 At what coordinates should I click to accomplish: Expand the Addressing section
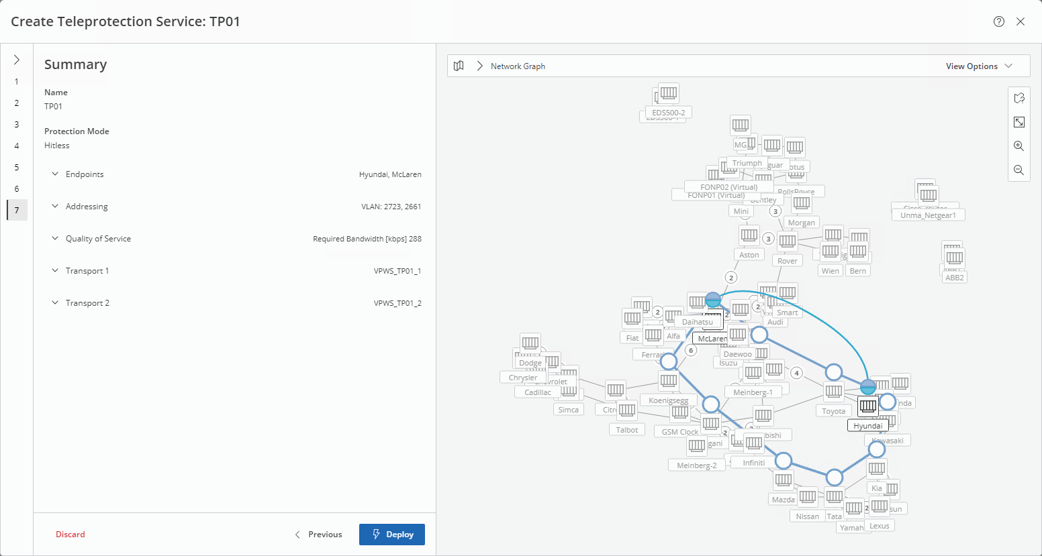coord(55,207)
